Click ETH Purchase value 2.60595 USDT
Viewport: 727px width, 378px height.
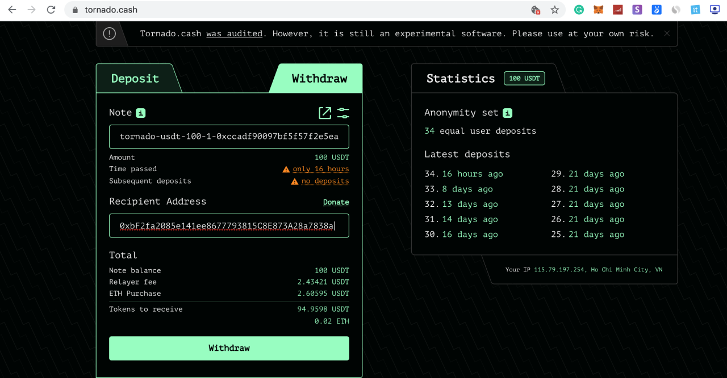[x=323, y=294]
